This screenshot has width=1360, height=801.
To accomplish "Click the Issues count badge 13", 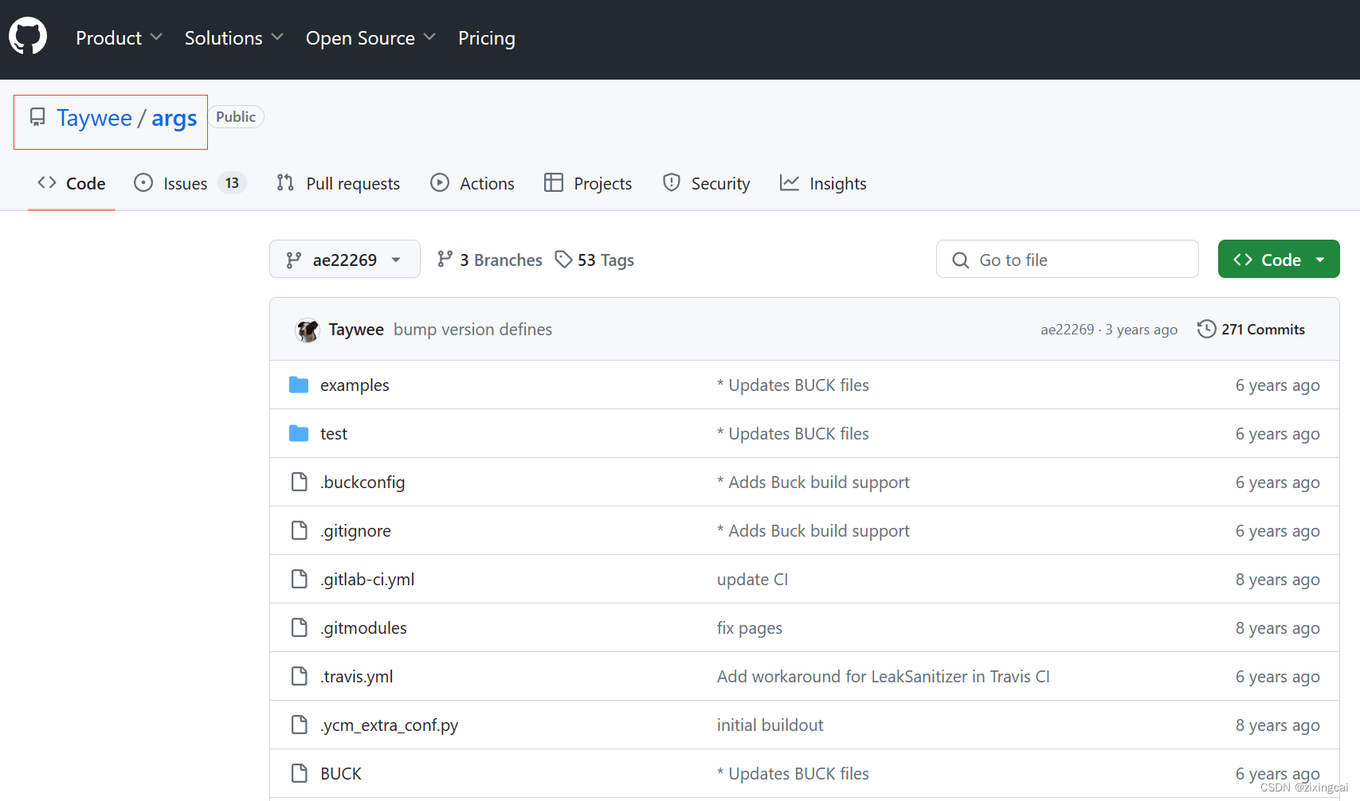I will [232, 183].
